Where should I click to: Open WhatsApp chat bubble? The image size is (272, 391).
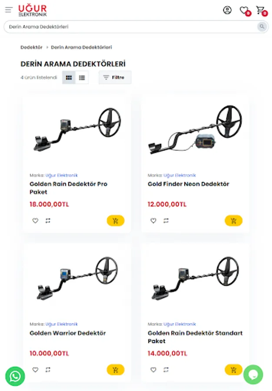[x=15, y=376]
